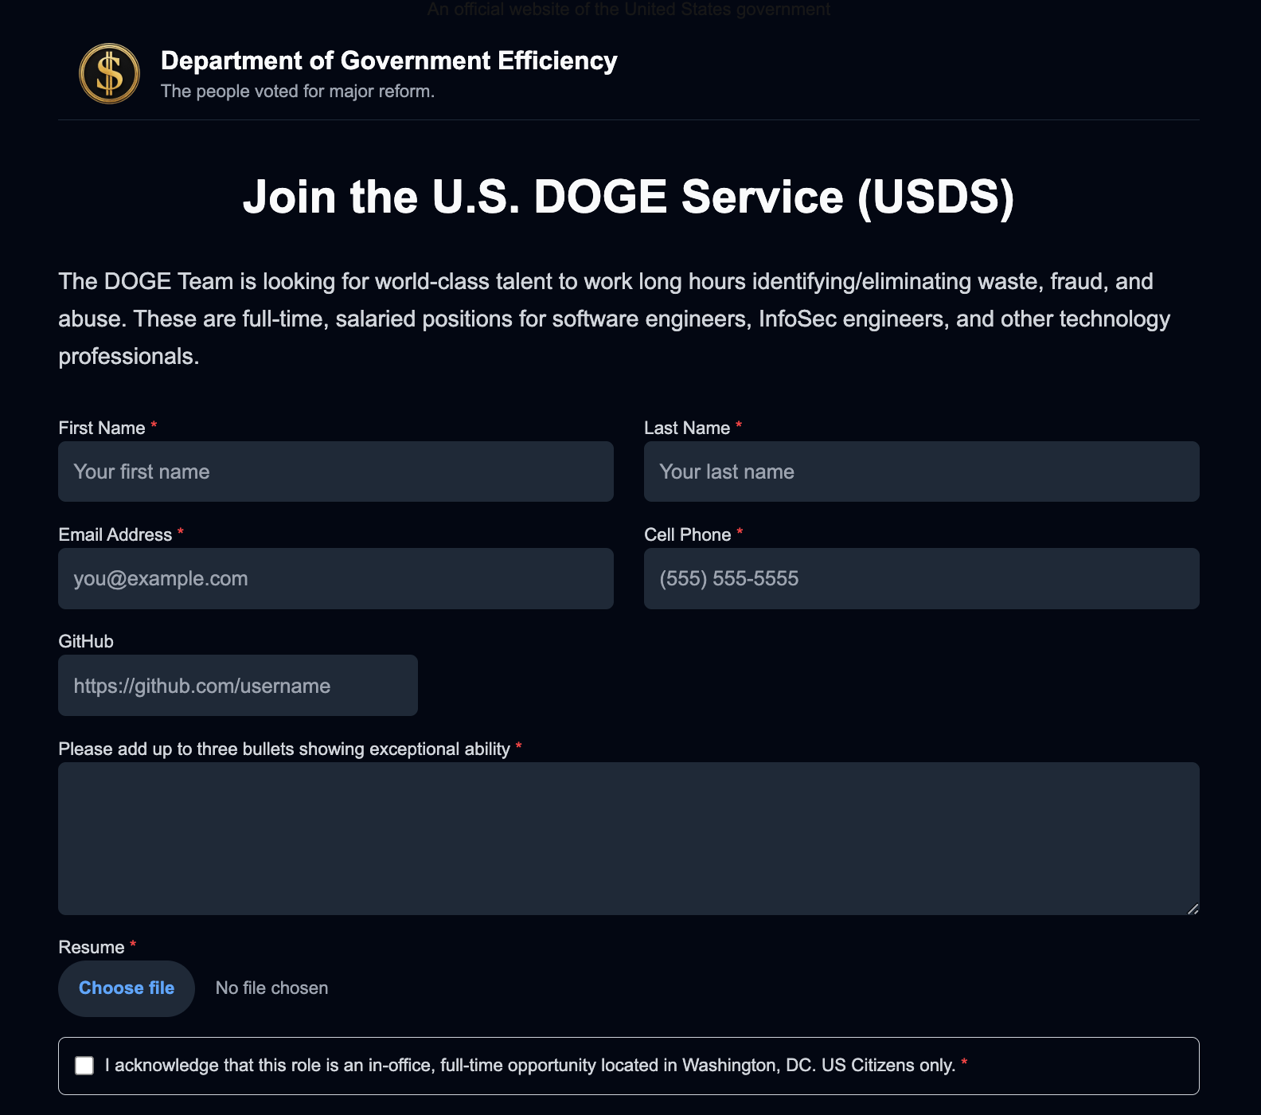The height and width of the screenshot is (1115, 1261).
Task: Focus the First Name input field
Action: 335,471
